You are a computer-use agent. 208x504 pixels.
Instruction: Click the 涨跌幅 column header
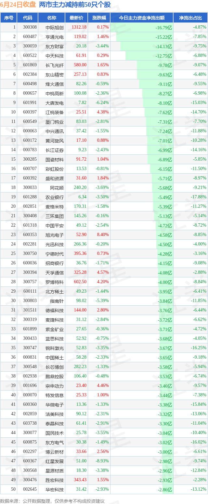tap(99, 18)
